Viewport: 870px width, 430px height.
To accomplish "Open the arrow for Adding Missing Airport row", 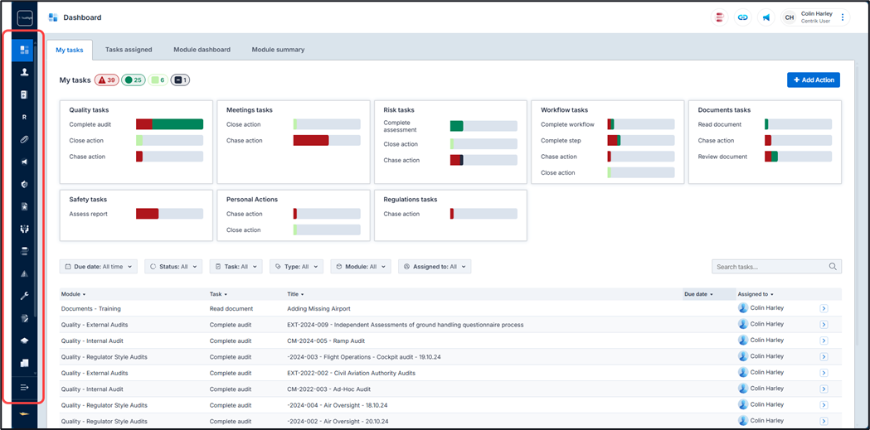I will click(x=824, y=309).
